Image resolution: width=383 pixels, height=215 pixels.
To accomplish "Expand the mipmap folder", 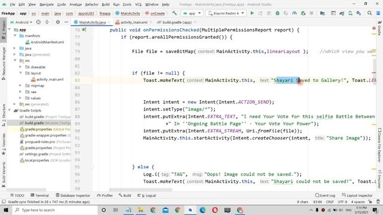I will [x=20, y=85].
